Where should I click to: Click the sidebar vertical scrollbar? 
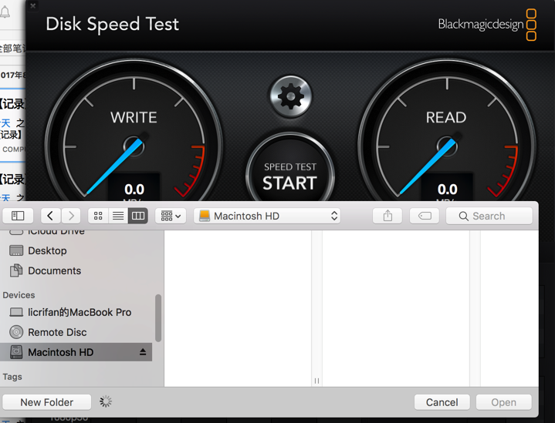click(158, 317)
